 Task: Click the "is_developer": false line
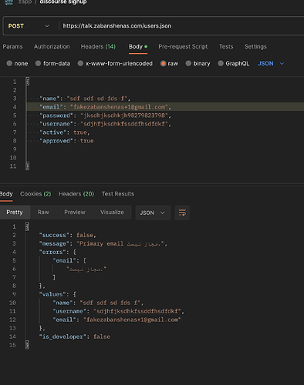coord(75,336)
